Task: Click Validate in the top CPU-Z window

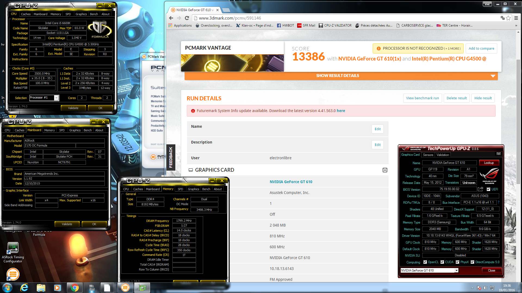Action: tap(73, 108)
